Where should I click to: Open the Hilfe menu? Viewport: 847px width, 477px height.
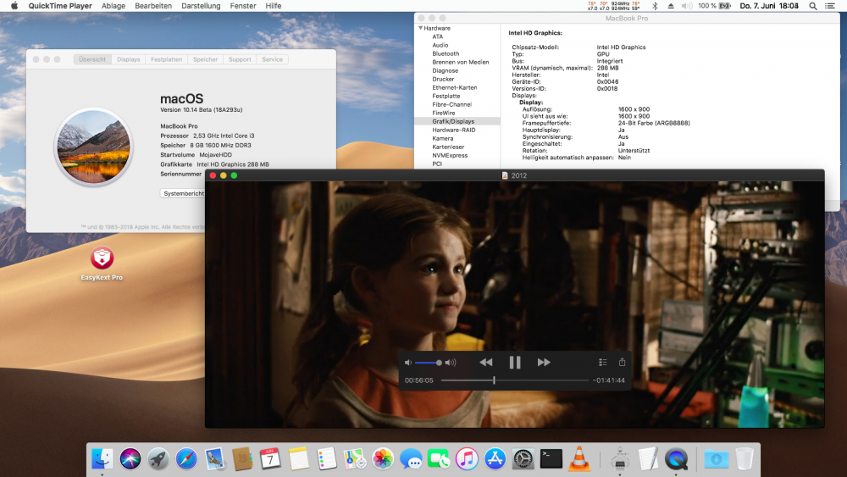point(274,6)
